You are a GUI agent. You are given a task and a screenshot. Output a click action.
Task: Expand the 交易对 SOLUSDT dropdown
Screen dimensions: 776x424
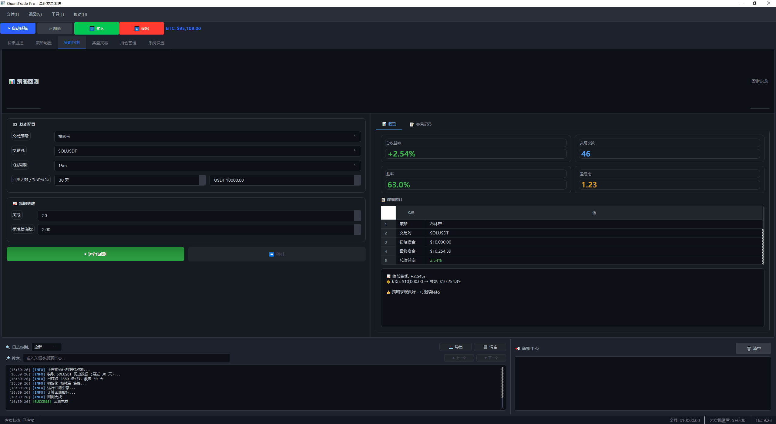(207, 151)
